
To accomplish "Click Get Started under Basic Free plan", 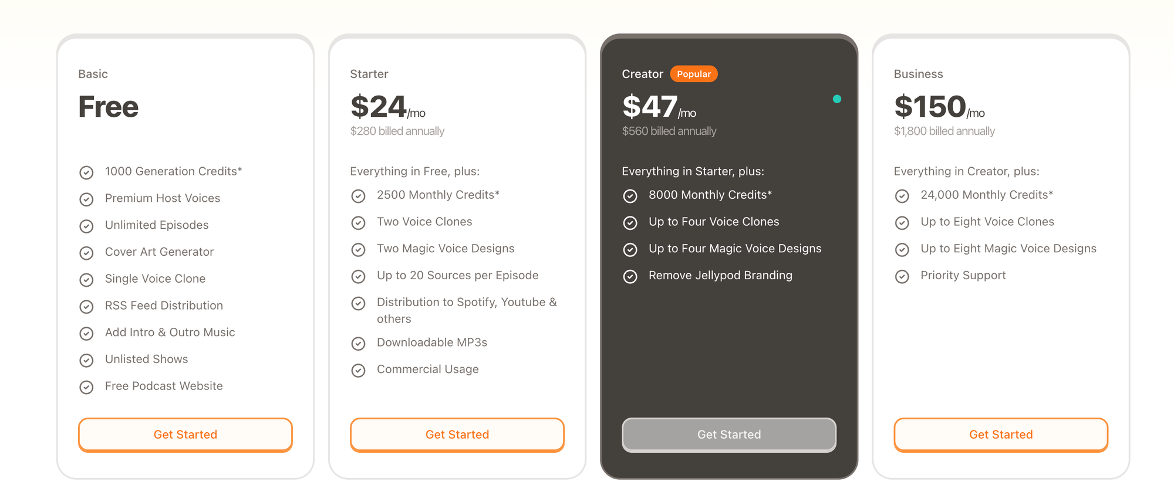I will point(185,435).
